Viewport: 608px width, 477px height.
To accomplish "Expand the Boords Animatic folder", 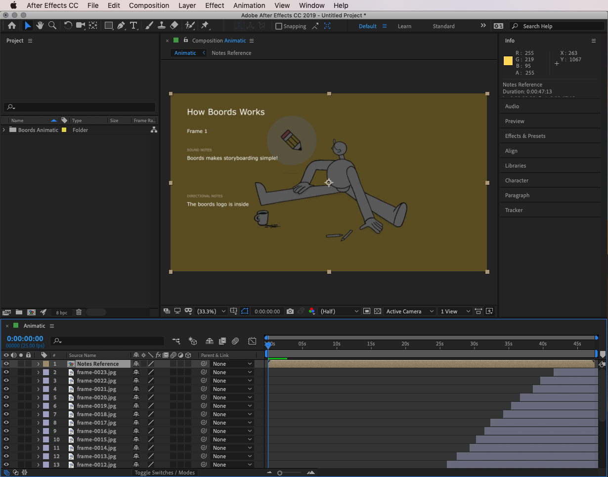I will (4, 130).
